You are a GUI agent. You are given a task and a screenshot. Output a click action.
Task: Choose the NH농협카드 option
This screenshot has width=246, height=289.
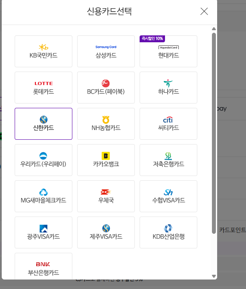pos(106,124)
